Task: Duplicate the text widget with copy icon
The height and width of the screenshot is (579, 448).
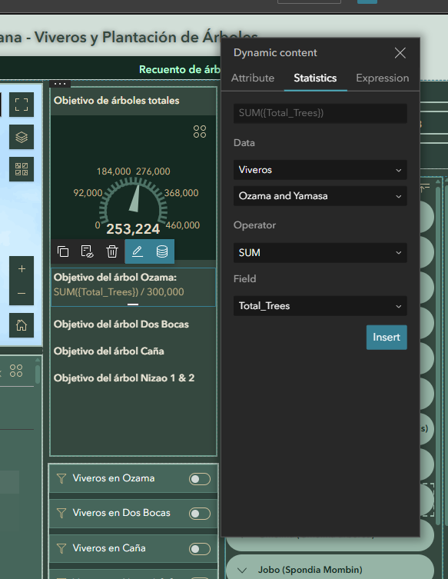Action: (63, 251)
